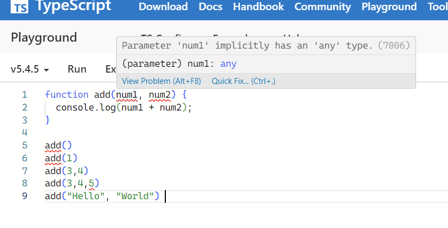Open the Download page

[x=163, y=6]
